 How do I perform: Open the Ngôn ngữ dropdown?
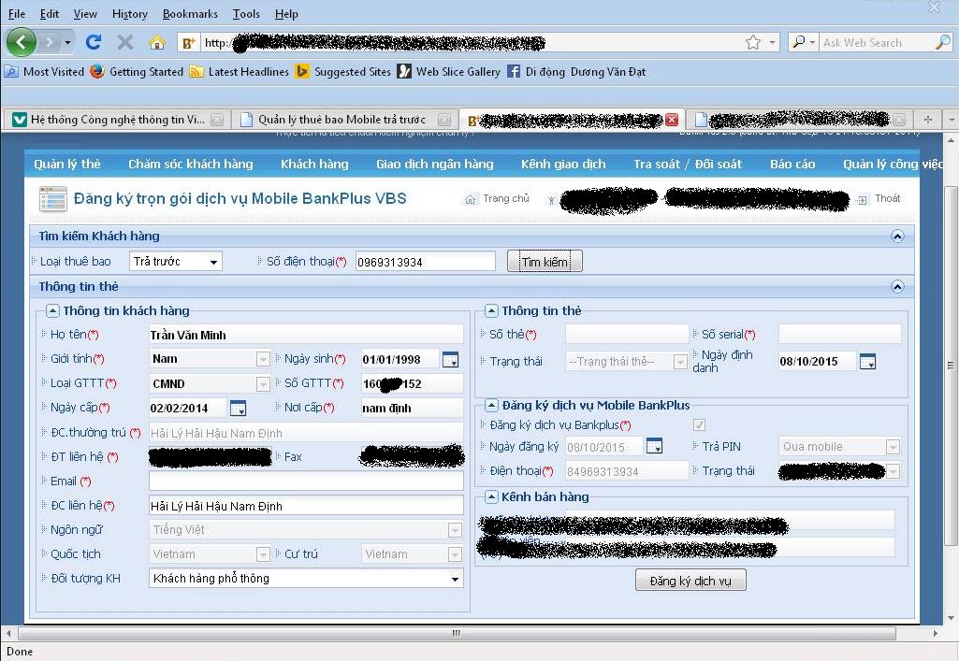pos(306,530)
